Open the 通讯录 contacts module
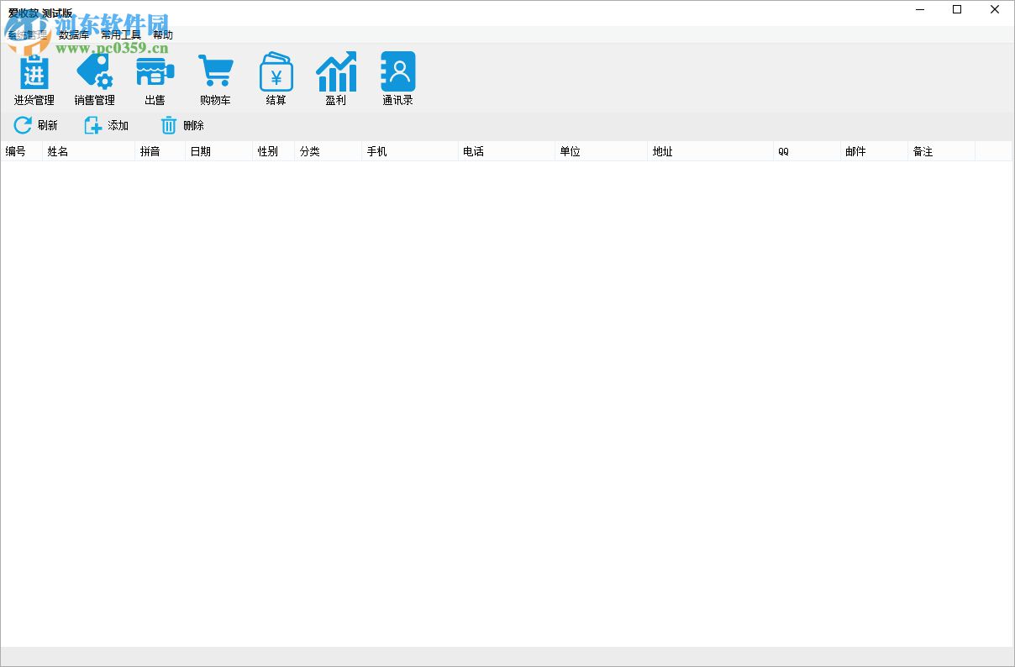The height and width of the screenshot is (667, 1015). 397,78
